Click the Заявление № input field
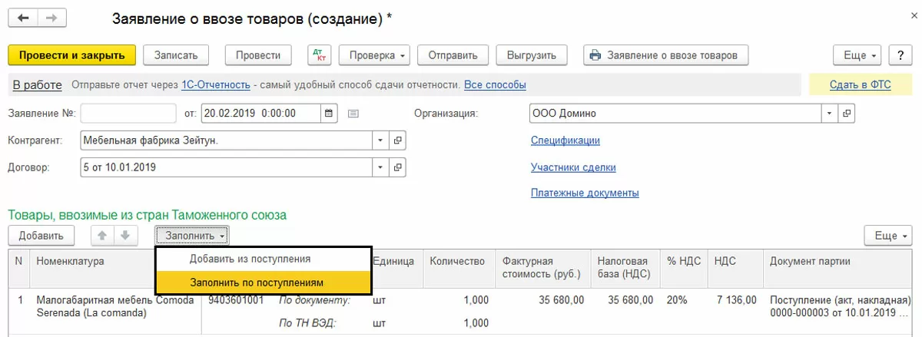This screenshot has height=337, width=922. (128, 114)
